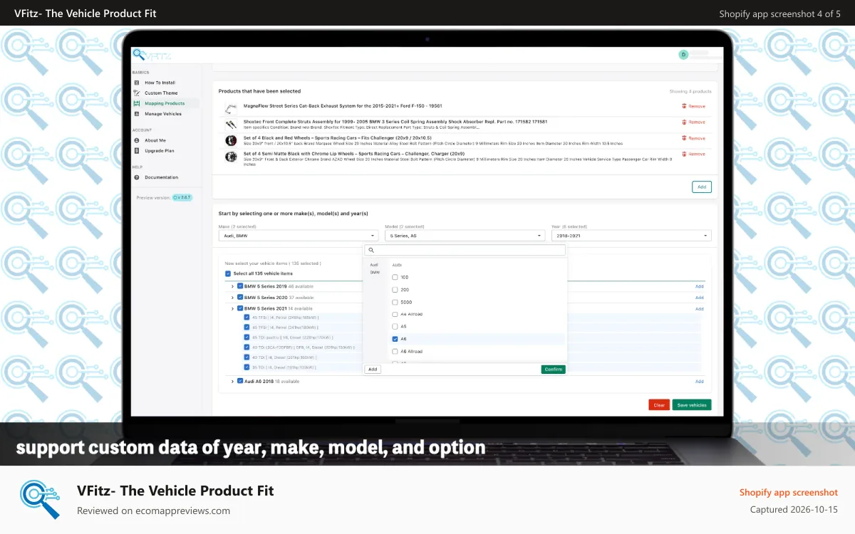Click the Upgrade Plan sidebar icon
This screenshot has height=534, width=855.
click(137, 150)
